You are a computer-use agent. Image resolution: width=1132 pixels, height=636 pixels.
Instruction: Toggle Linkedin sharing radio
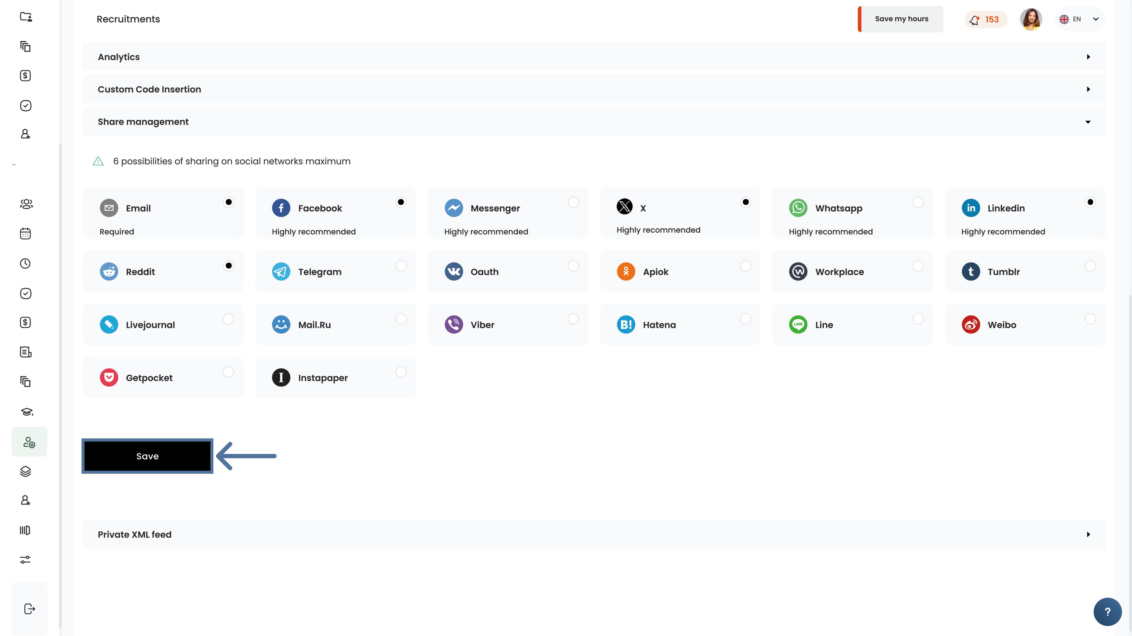pos(1090,202)
